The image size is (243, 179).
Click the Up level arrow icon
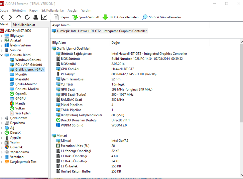[19, 17]
